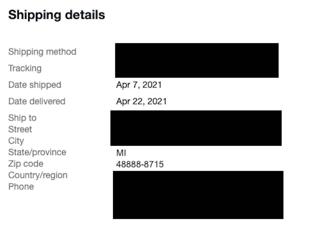Select the Country/region label
This screenshot has height=245, width=310.
click(38, 175)
